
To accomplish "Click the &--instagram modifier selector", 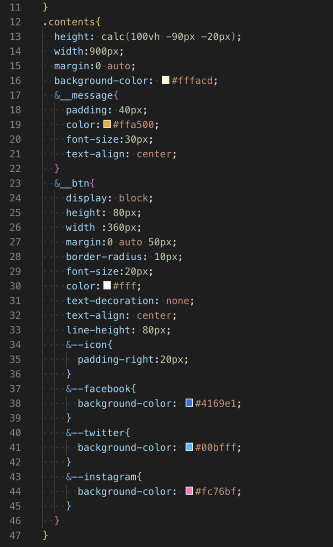I will point(101,477).
